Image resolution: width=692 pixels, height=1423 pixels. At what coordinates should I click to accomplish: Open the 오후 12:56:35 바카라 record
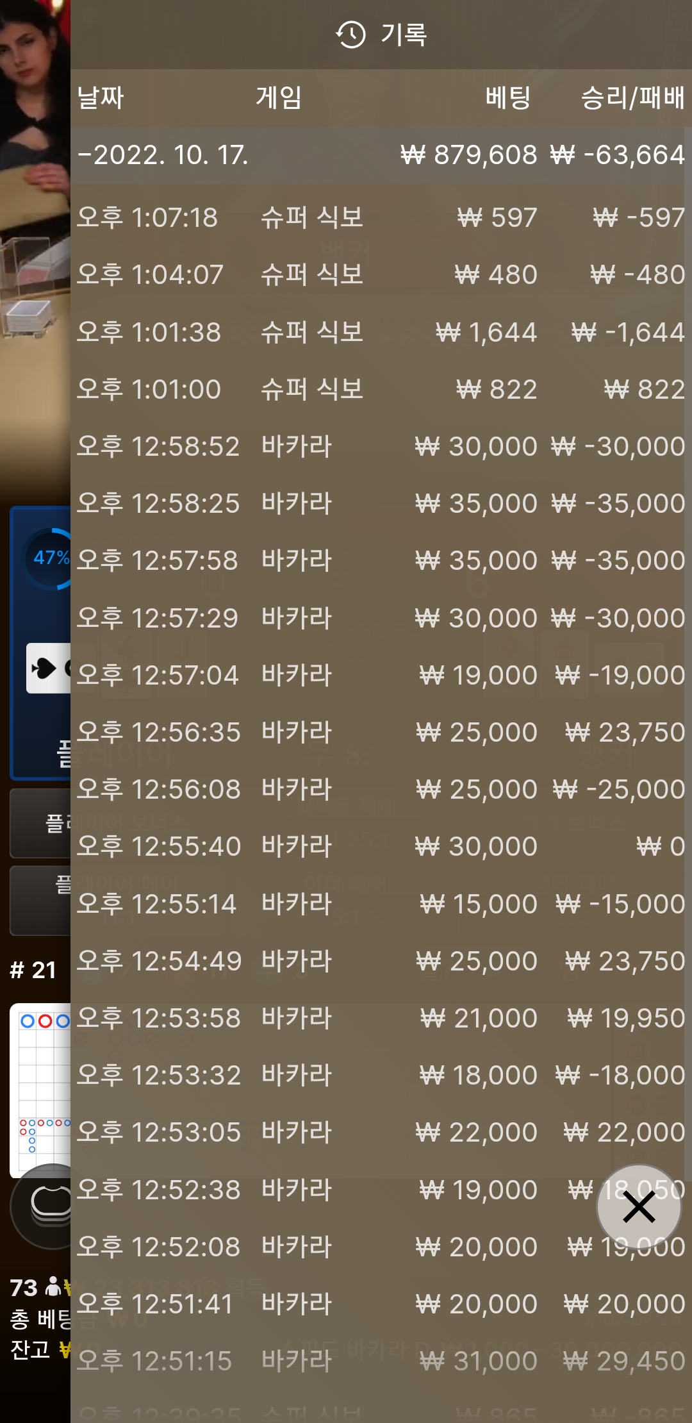(381, 732)
